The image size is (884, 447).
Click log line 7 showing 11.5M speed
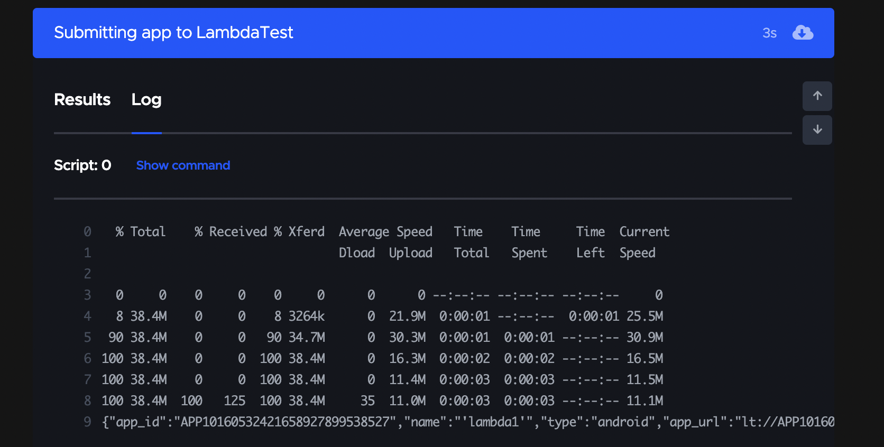(373, 379)
